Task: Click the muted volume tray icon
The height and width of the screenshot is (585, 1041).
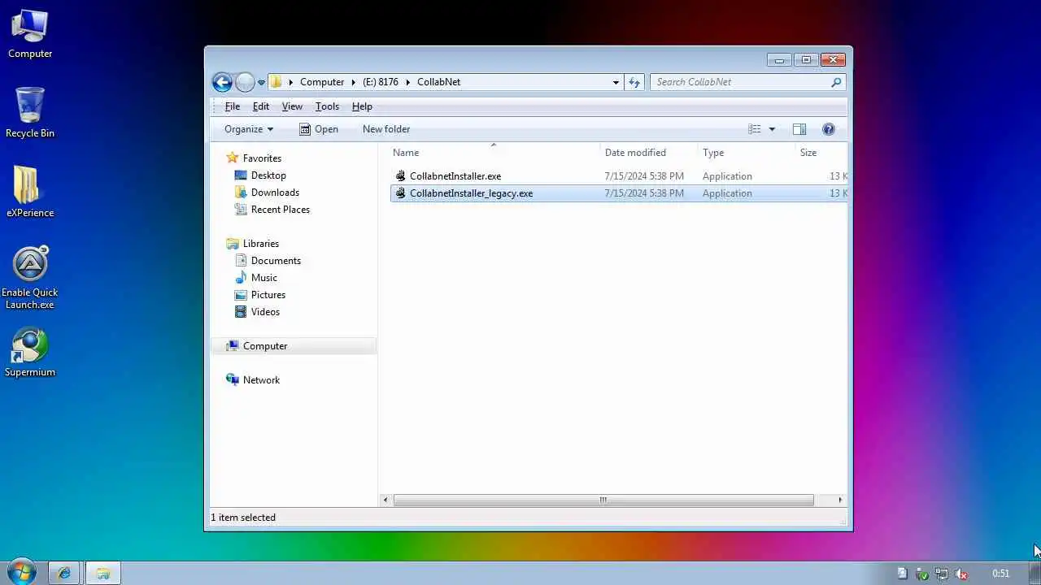Action: pos(961,574)
